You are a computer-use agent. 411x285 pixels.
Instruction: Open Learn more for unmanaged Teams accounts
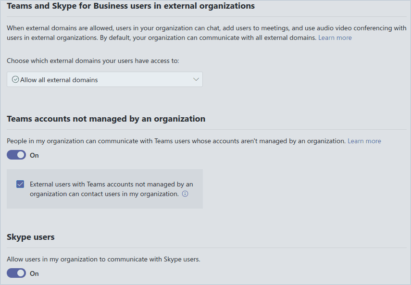tap(364, 141)
